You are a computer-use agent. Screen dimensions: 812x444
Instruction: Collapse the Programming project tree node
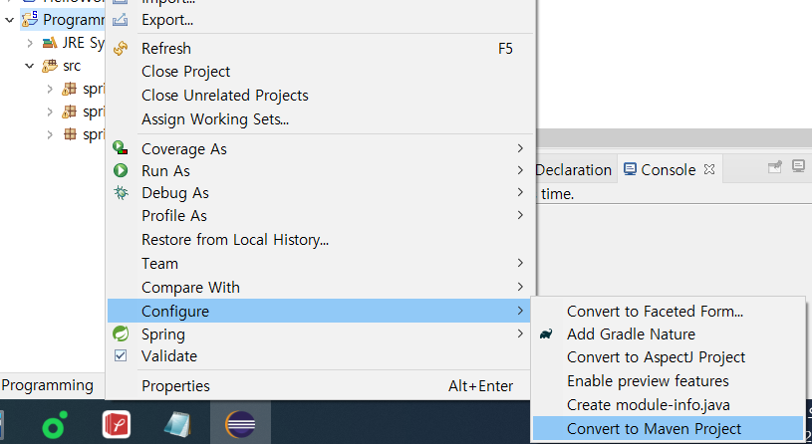[x=9, y=20]
